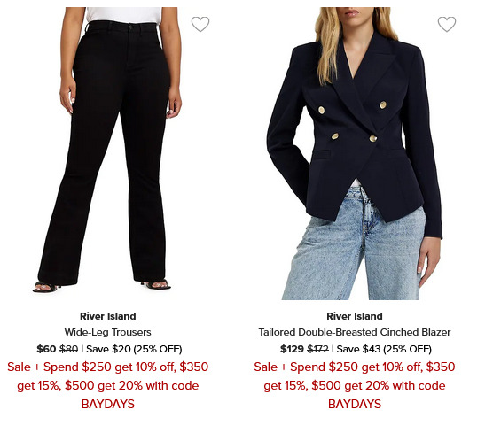Click the red Sale + Spend promo under trousers

point(108,385)
